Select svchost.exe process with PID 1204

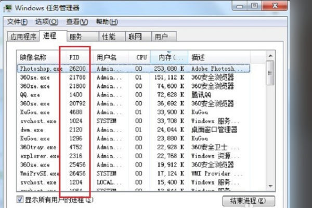click(133, 183)
